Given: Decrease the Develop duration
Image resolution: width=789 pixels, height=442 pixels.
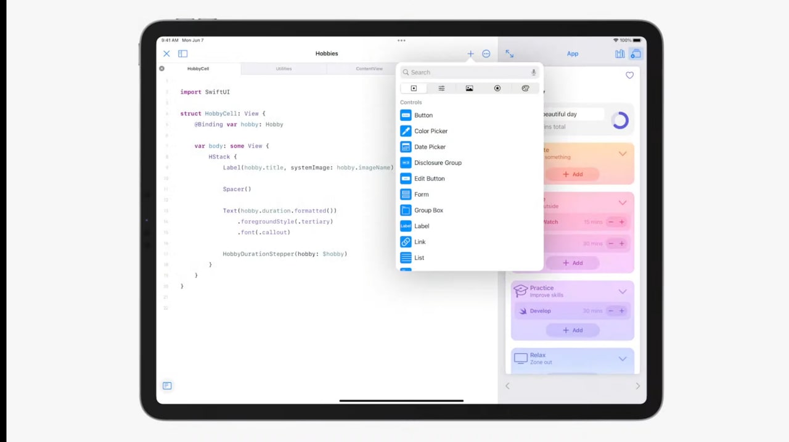Looking at the screenshot, I should coord(611,311).
